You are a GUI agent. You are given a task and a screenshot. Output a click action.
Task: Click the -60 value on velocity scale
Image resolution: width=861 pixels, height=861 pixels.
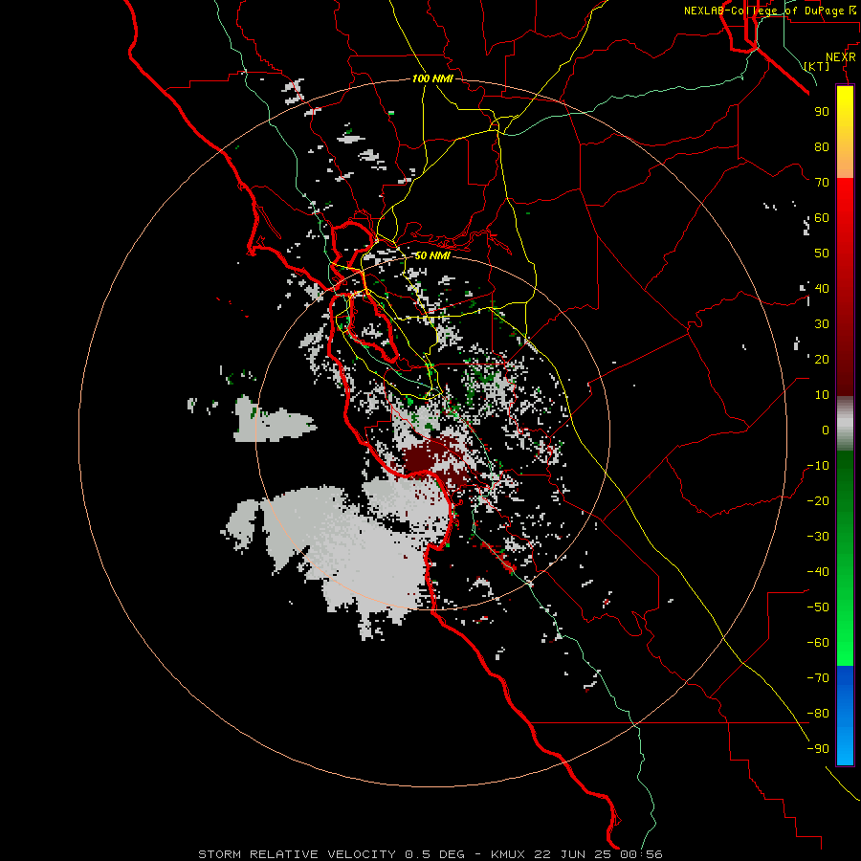818,643
